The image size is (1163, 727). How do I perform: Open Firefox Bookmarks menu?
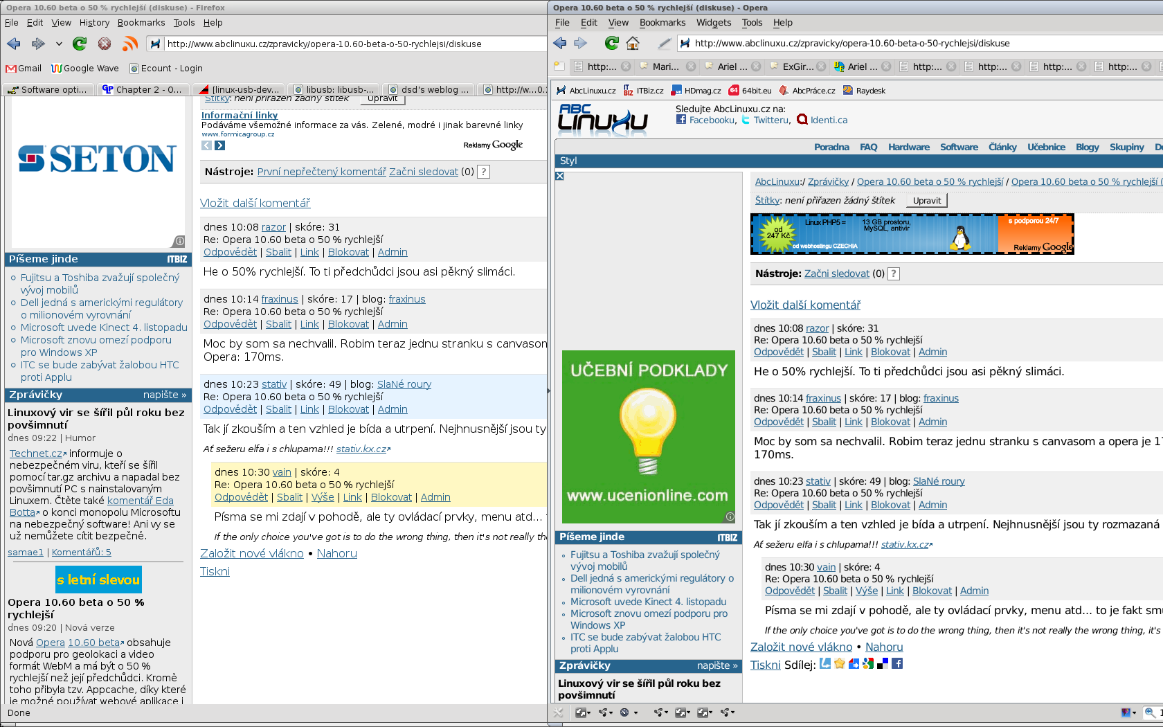tap(141, 22)
